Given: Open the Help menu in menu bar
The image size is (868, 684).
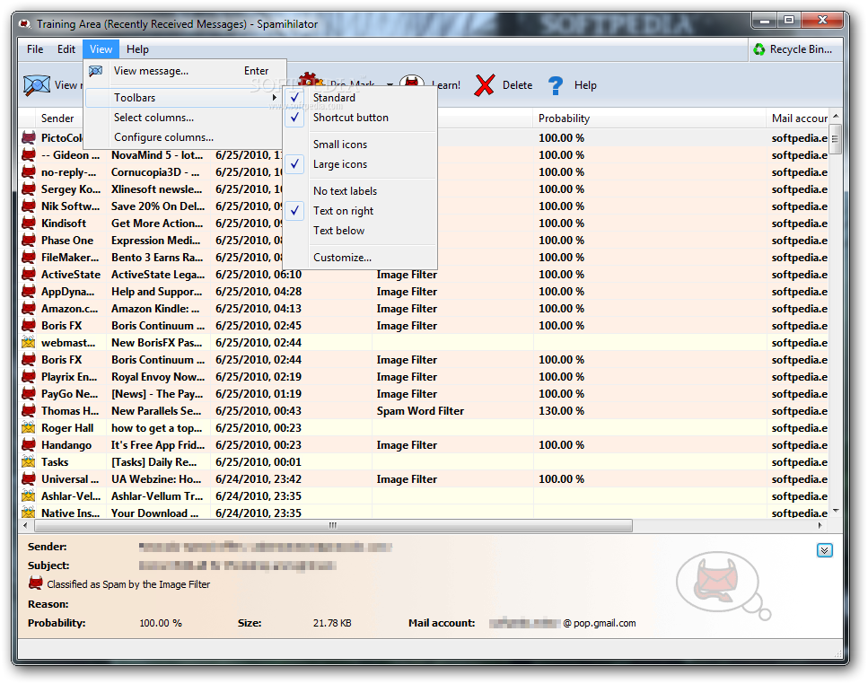Looking at the screenshot, I should (x=137, y=49).
